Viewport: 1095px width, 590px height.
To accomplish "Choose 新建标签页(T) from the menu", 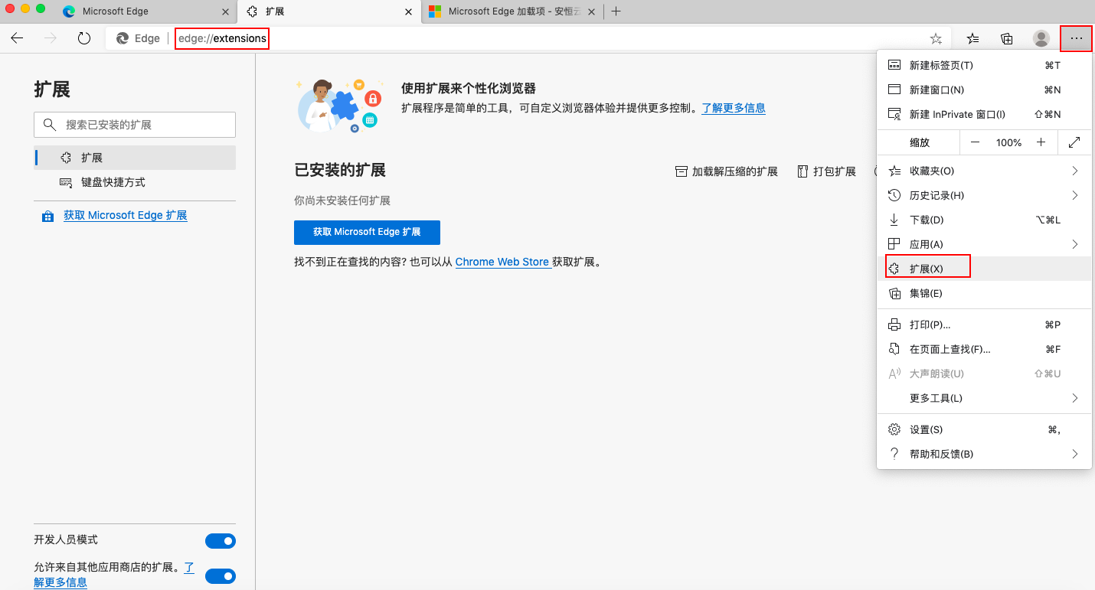I will tap(984, 66).
